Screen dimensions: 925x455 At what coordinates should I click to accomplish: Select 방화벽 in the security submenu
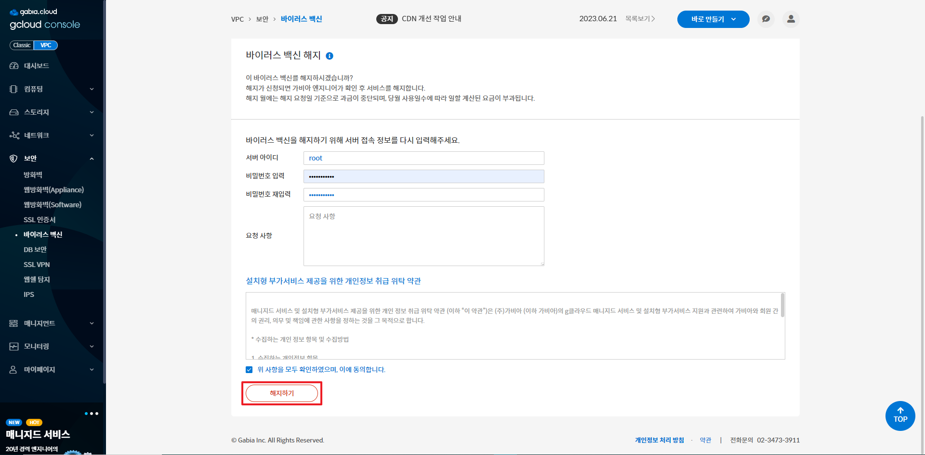tap(33, 175)
